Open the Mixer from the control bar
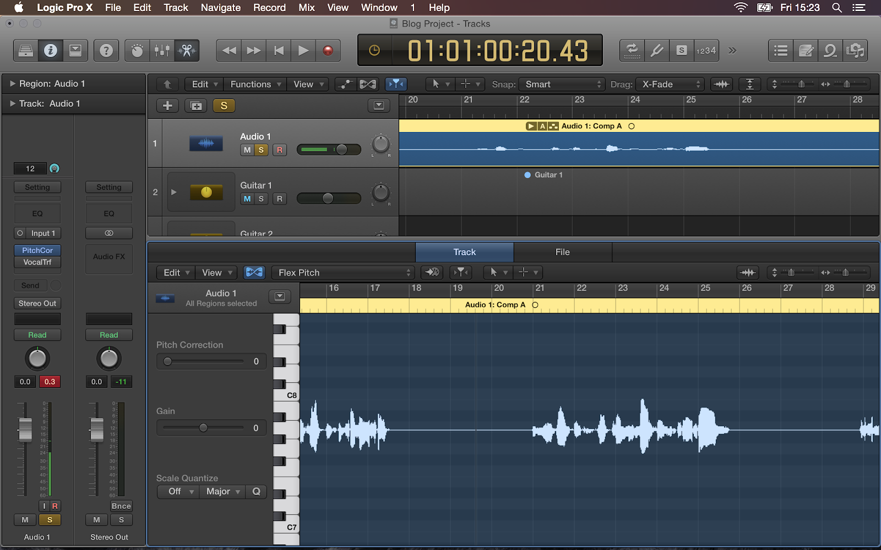 click(162, 51)
